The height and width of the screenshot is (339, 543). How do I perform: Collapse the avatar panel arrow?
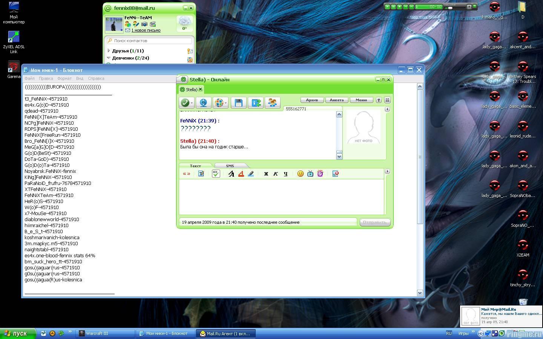point(387,109)
